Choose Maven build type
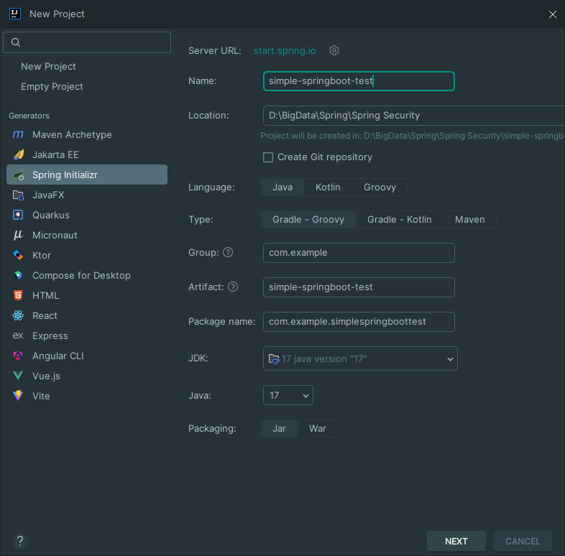The height and width of the screenshot is (556, 565). [x=470, y=220]
